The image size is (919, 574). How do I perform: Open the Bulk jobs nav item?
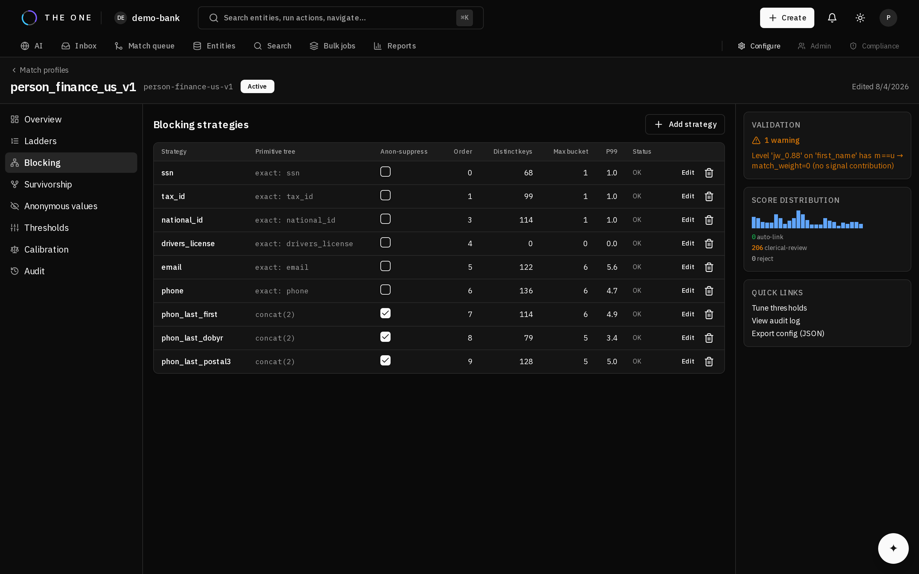pyautogui.click(x=333, y=46)
